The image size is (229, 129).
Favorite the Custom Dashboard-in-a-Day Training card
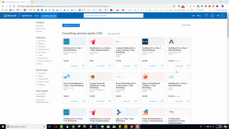[x=136, y=66]
